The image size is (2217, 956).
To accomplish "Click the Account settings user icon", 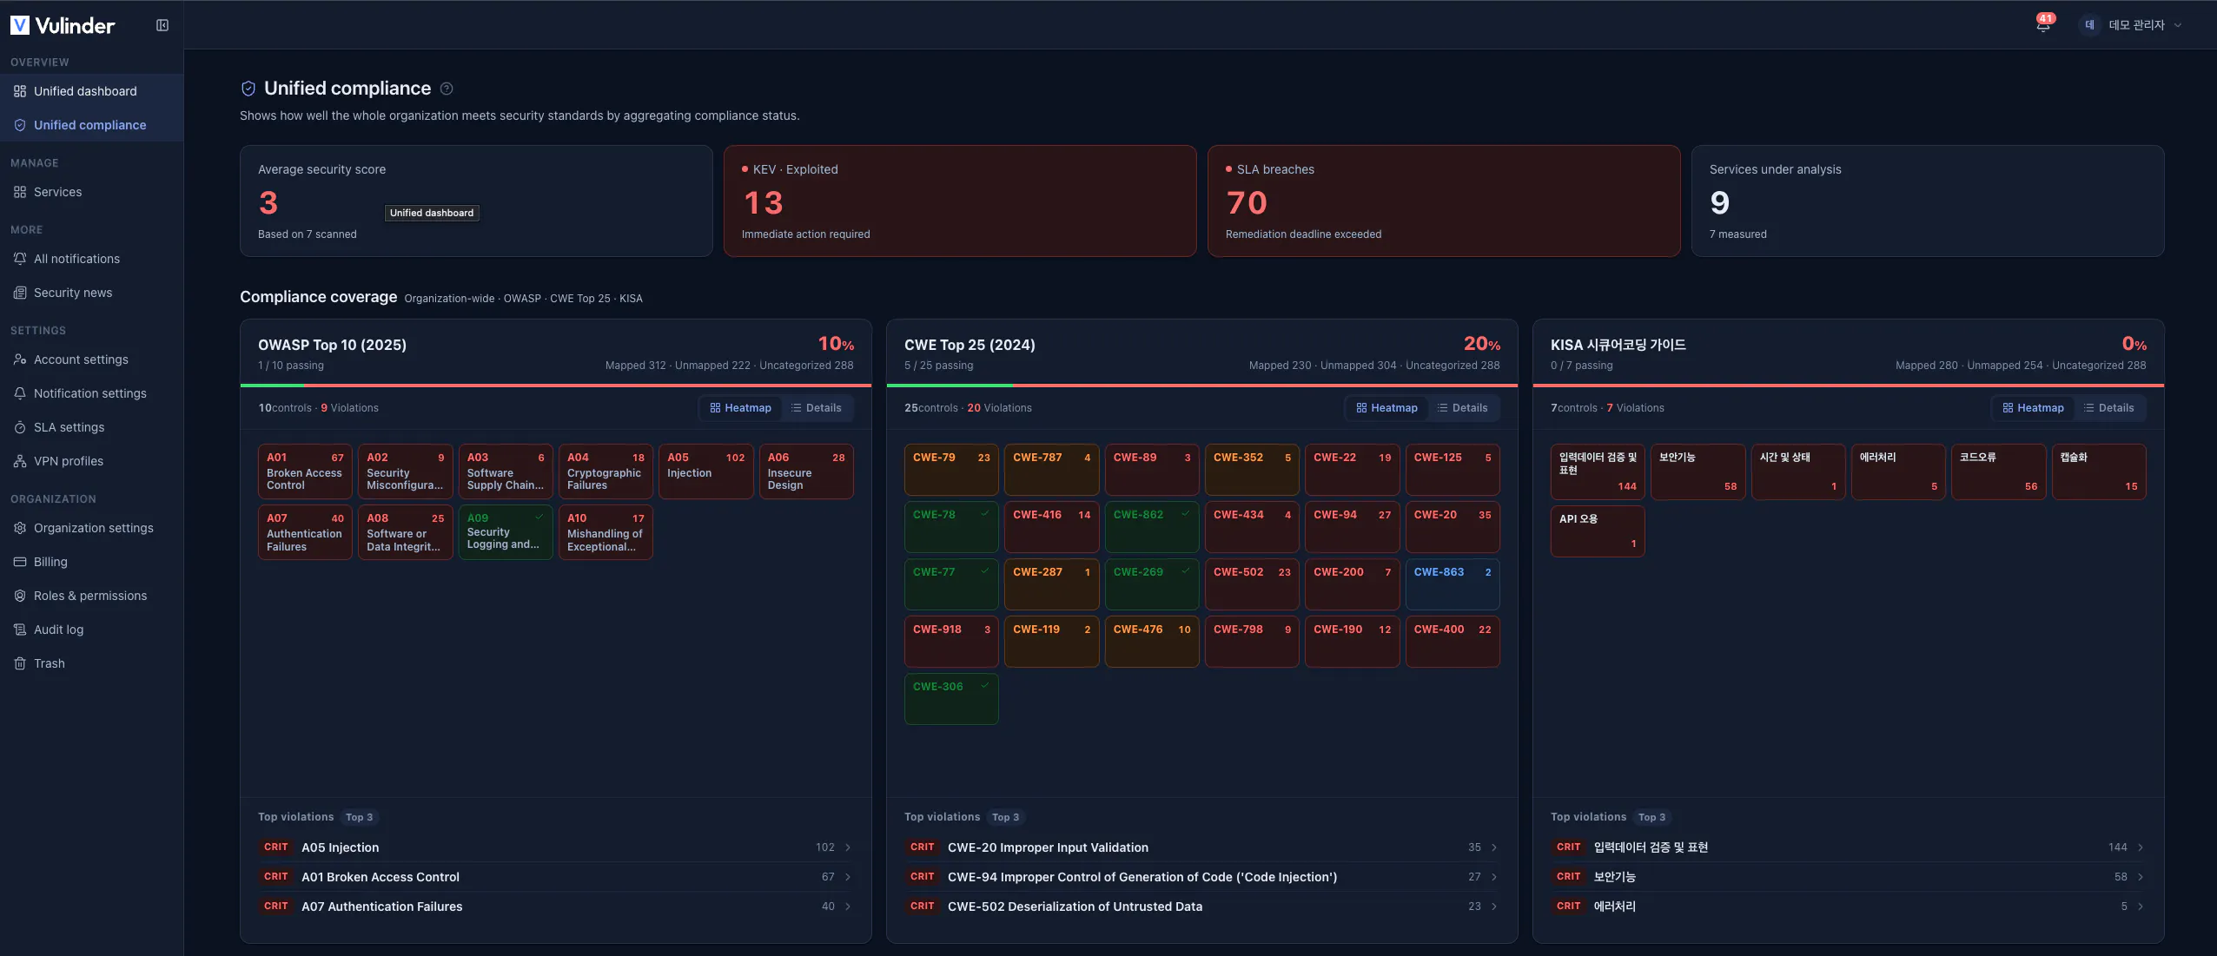I will 20,359.
